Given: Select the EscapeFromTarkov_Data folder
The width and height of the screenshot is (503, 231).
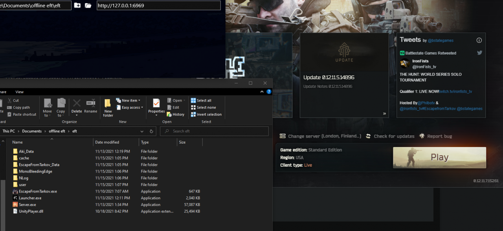Looking at the screenshot, I should click(39, 165).
